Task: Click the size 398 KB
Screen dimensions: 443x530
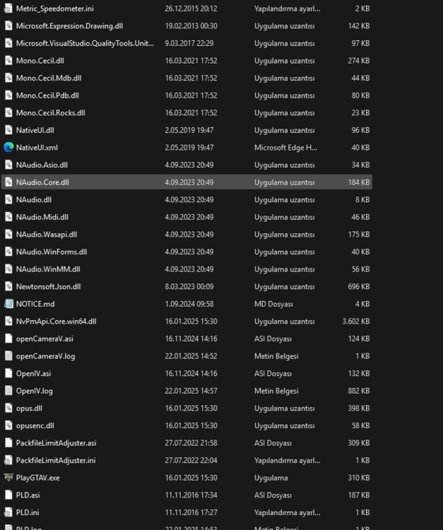Action: (x=359, y=408)
